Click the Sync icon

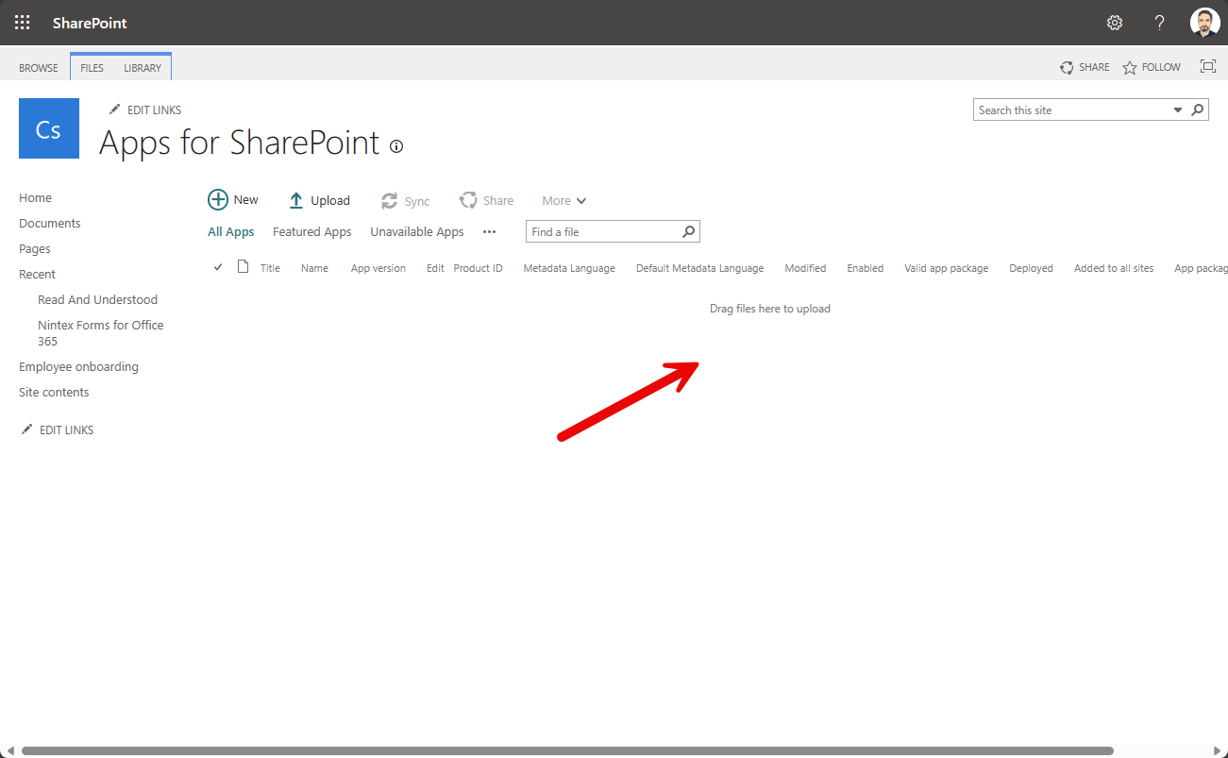389,201
